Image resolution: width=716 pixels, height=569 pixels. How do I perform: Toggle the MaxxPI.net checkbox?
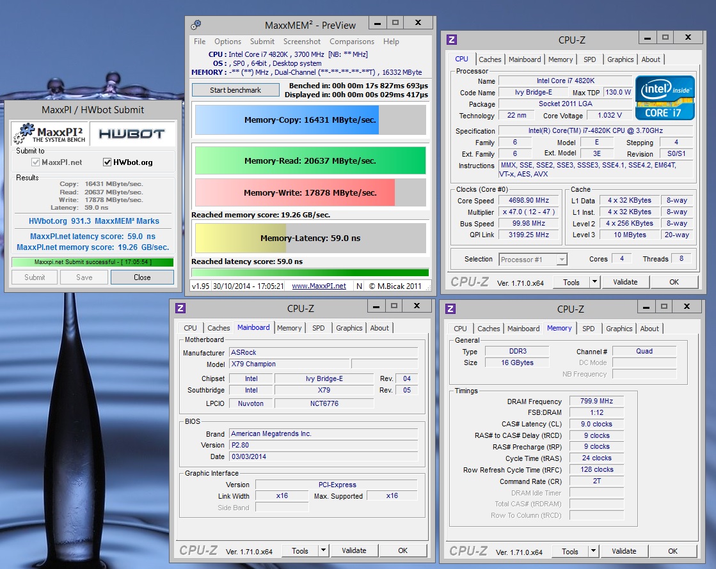(35, 162)
